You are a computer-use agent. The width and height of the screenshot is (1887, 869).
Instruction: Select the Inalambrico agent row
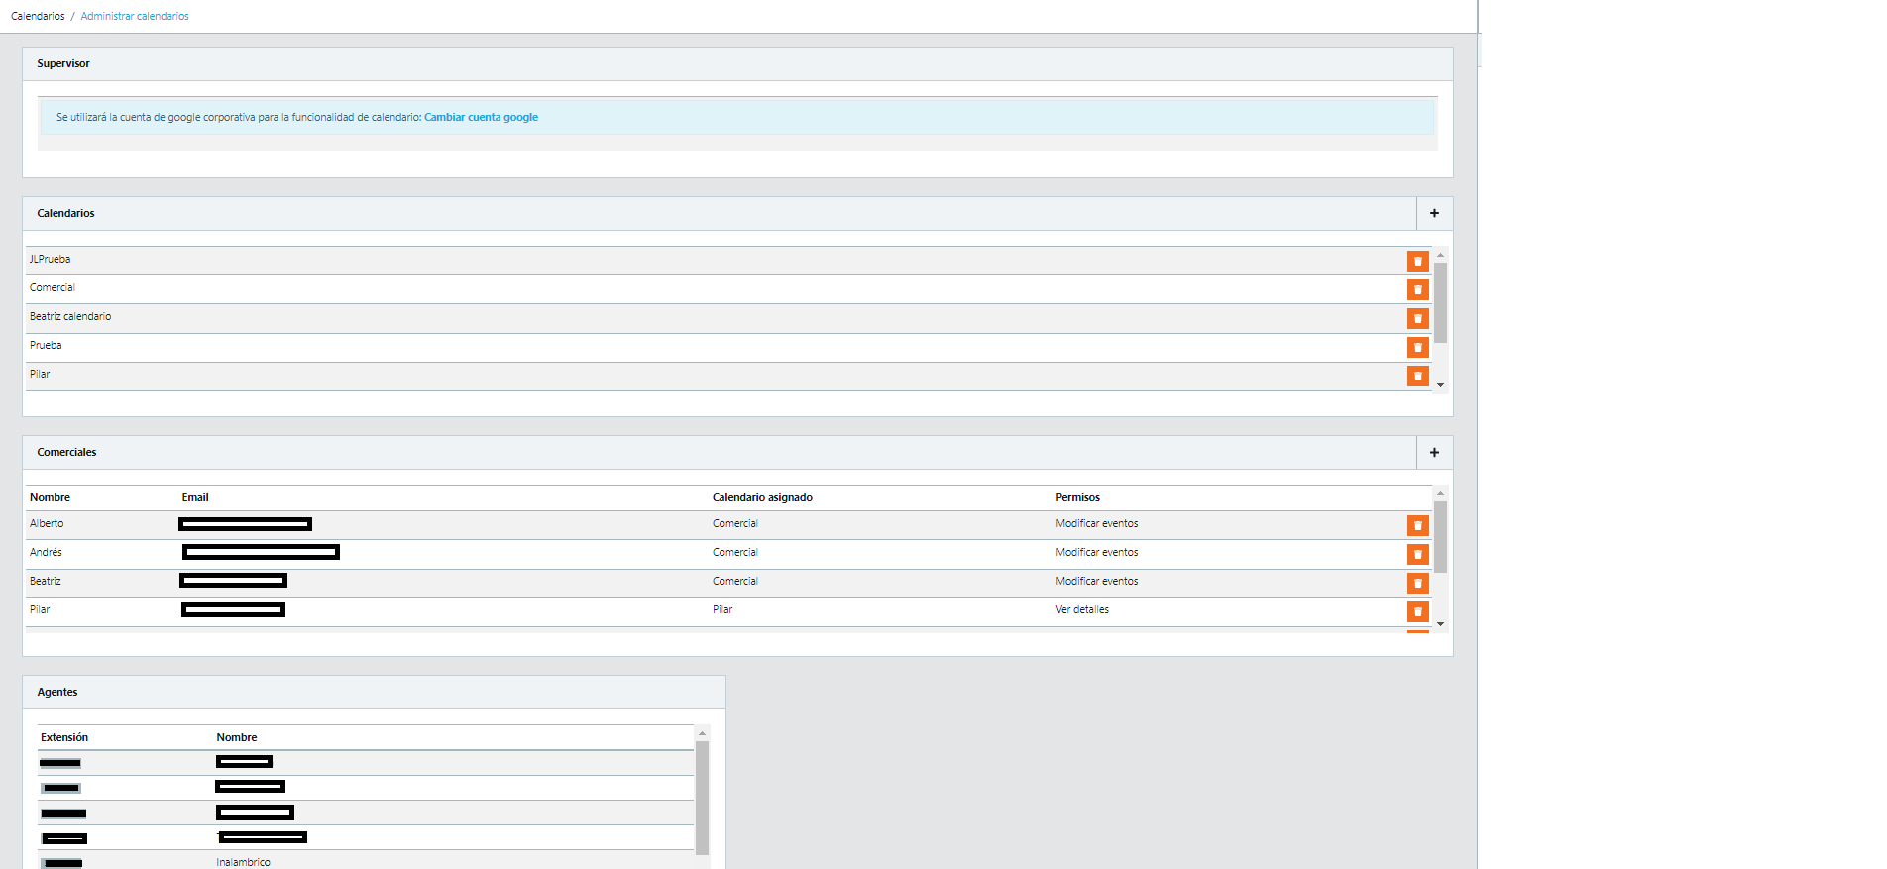[244, 862]
